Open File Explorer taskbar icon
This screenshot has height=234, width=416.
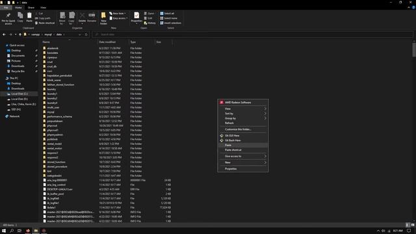pos(36,231)
